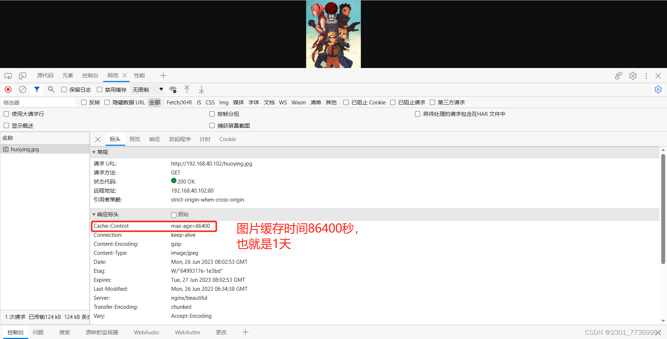This screenshot has height=339, width=667.
Task: Open network settings gear on right
Action: [x=658, y=89]
